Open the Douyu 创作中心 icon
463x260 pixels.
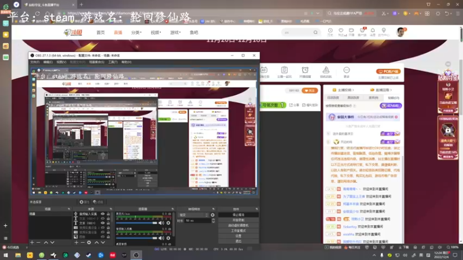[x=384, y=31]
